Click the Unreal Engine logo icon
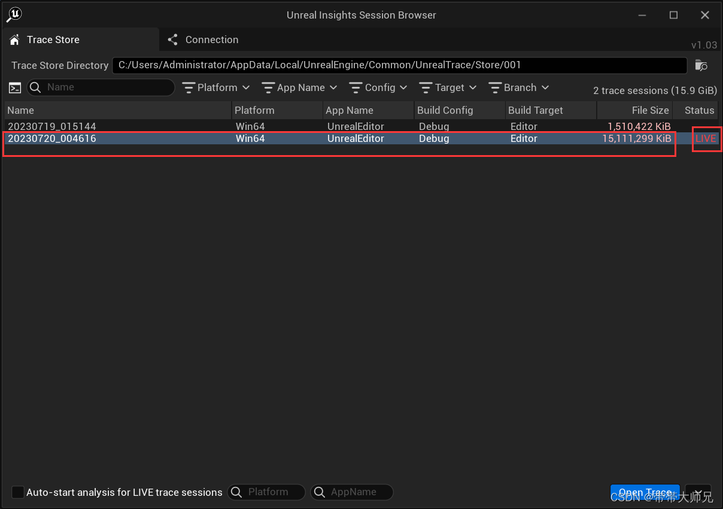The image size is (723, 509). click(14, 14)
